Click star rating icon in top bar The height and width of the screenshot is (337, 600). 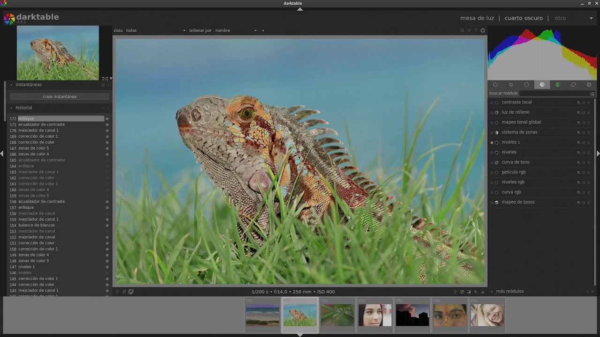point(469,30)
